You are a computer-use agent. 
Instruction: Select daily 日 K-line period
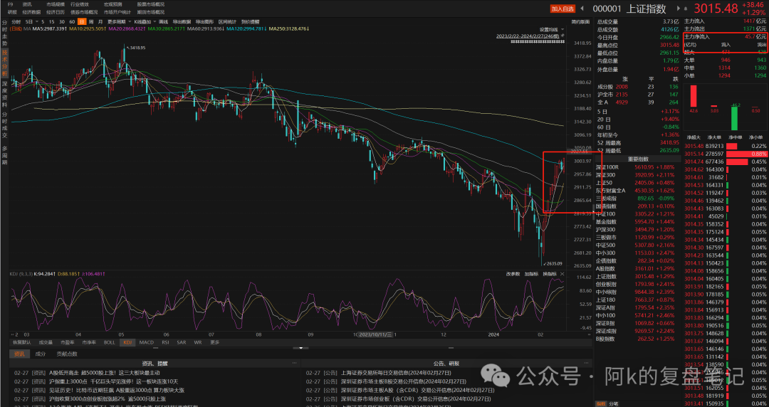click(82, 21)
